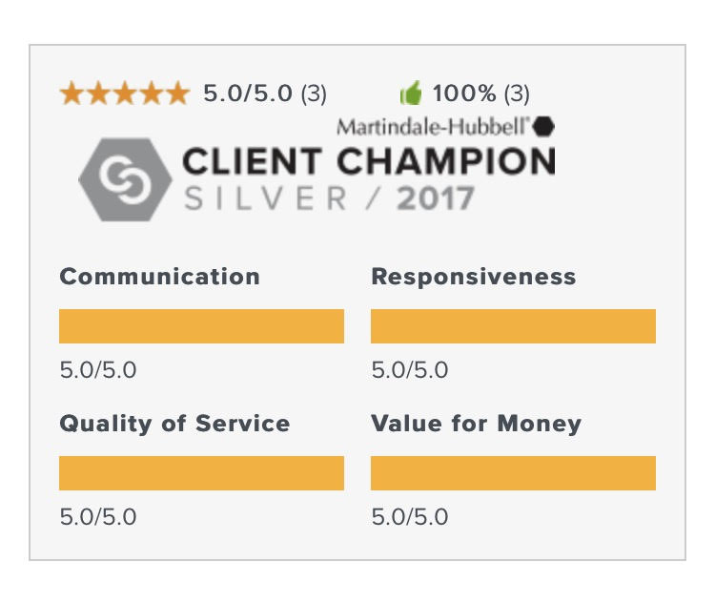Click the gray hexagon Client Champion badge
This screenshot has height=603, width=715.
[125, 179]
